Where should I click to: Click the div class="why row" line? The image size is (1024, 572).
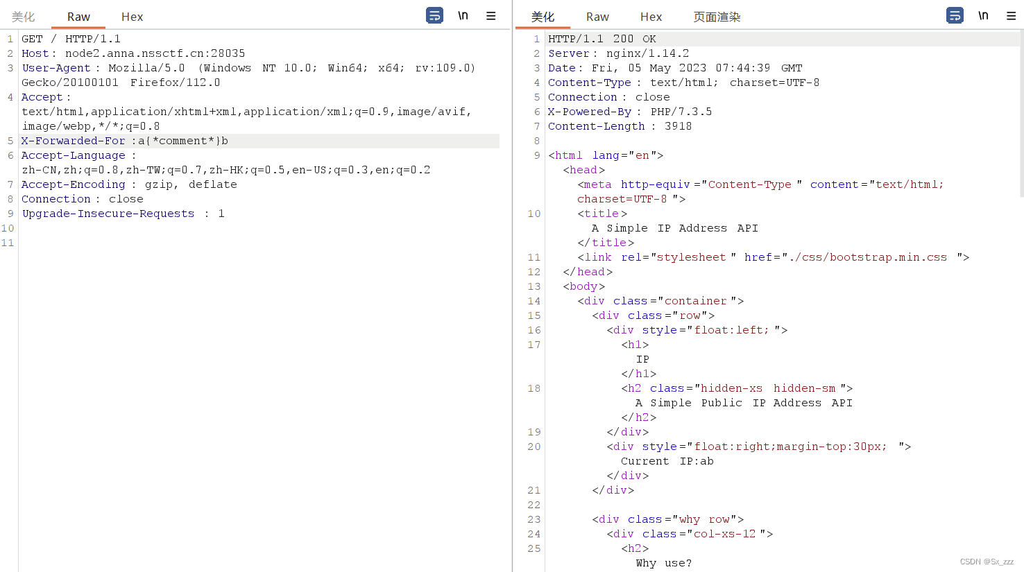pyautogui.click(x=667, y=519)
